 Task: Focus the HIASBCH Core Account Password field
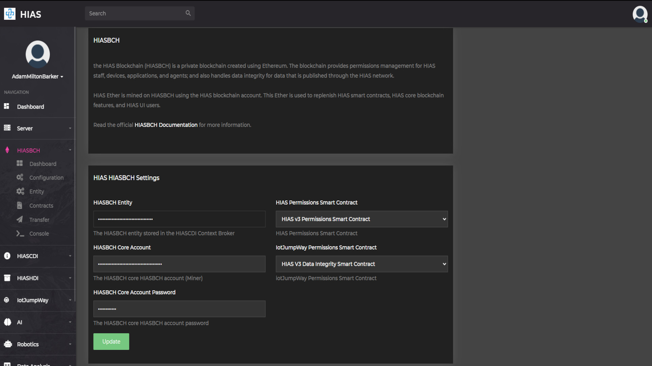(x=179, y=309)
